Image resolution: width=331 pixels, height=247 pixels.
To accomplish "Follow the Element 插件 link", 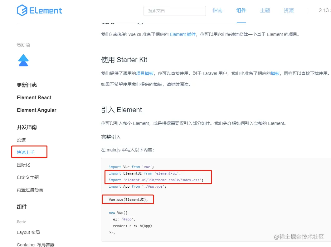I will 183,34.
